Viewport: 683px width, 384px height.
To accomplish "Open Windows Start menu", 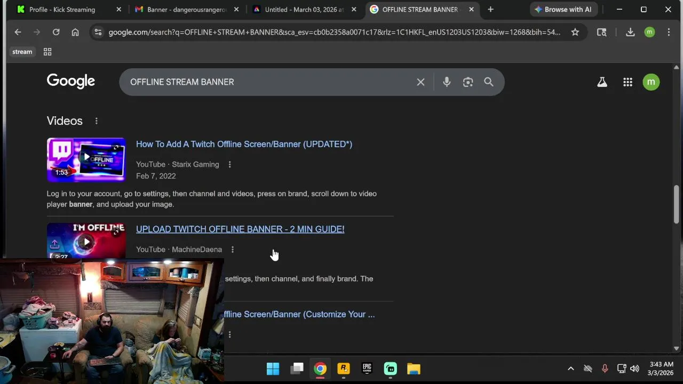I will [x=273, y=369].
